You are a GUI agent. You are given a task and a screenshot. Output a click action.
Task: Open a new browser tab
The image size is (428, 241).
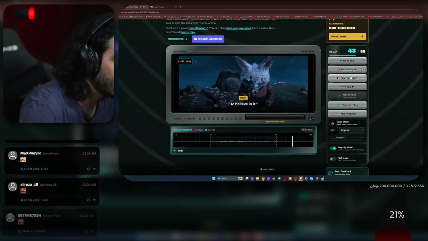pyautogui.click(x=180, y=7)
